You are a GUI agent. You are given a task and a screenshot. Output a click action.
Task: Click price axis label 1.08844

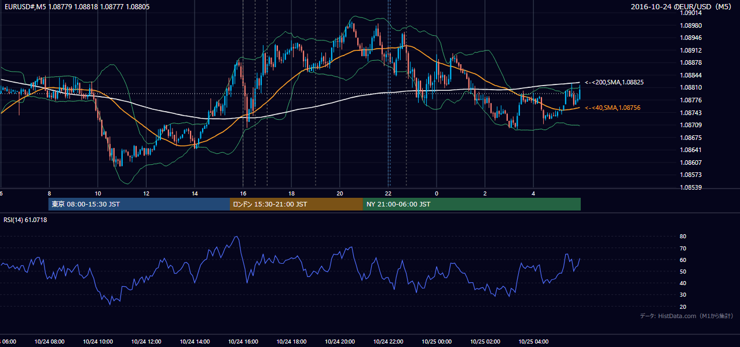[691, 75]
